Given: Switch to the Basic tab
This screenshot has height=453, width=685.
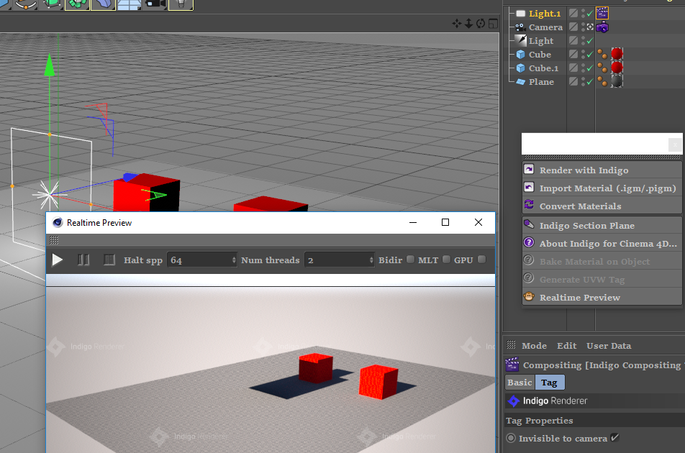Looking at the screenshot, I should click(x=520, y=383).
